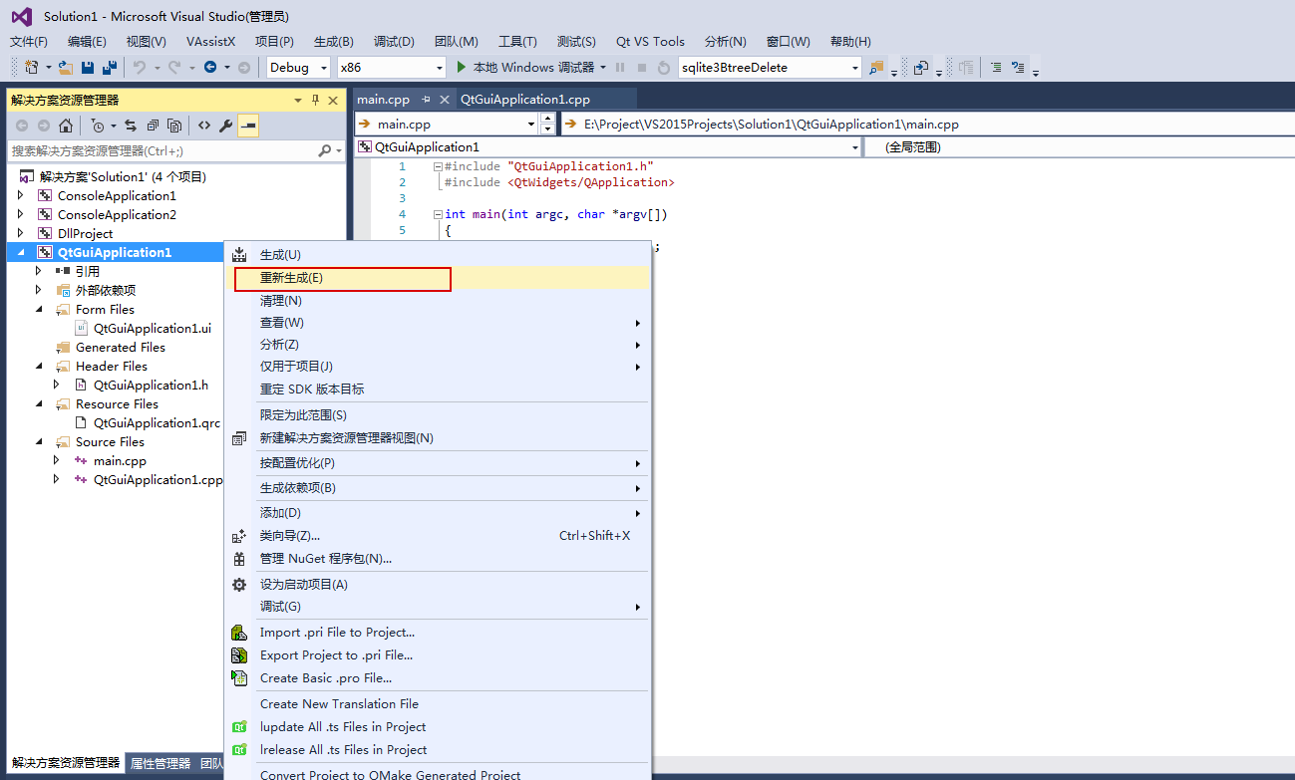Click 管理 NuGet 程序包(N)...
The image size is (1295, 780).
[x=439, y=559]
